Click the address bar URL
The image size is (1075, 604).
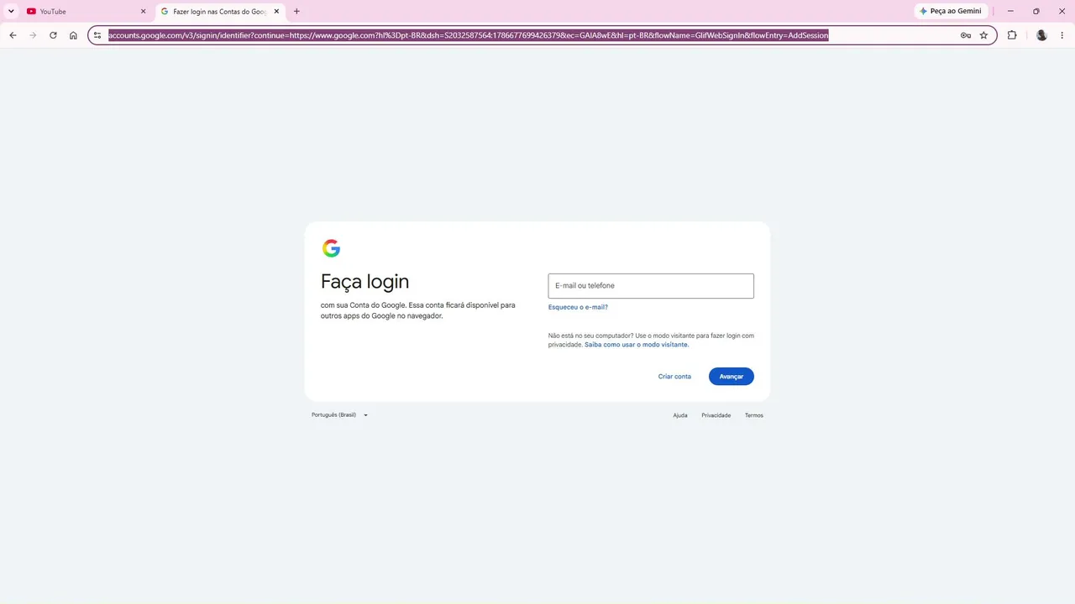(x=469, y=35)
